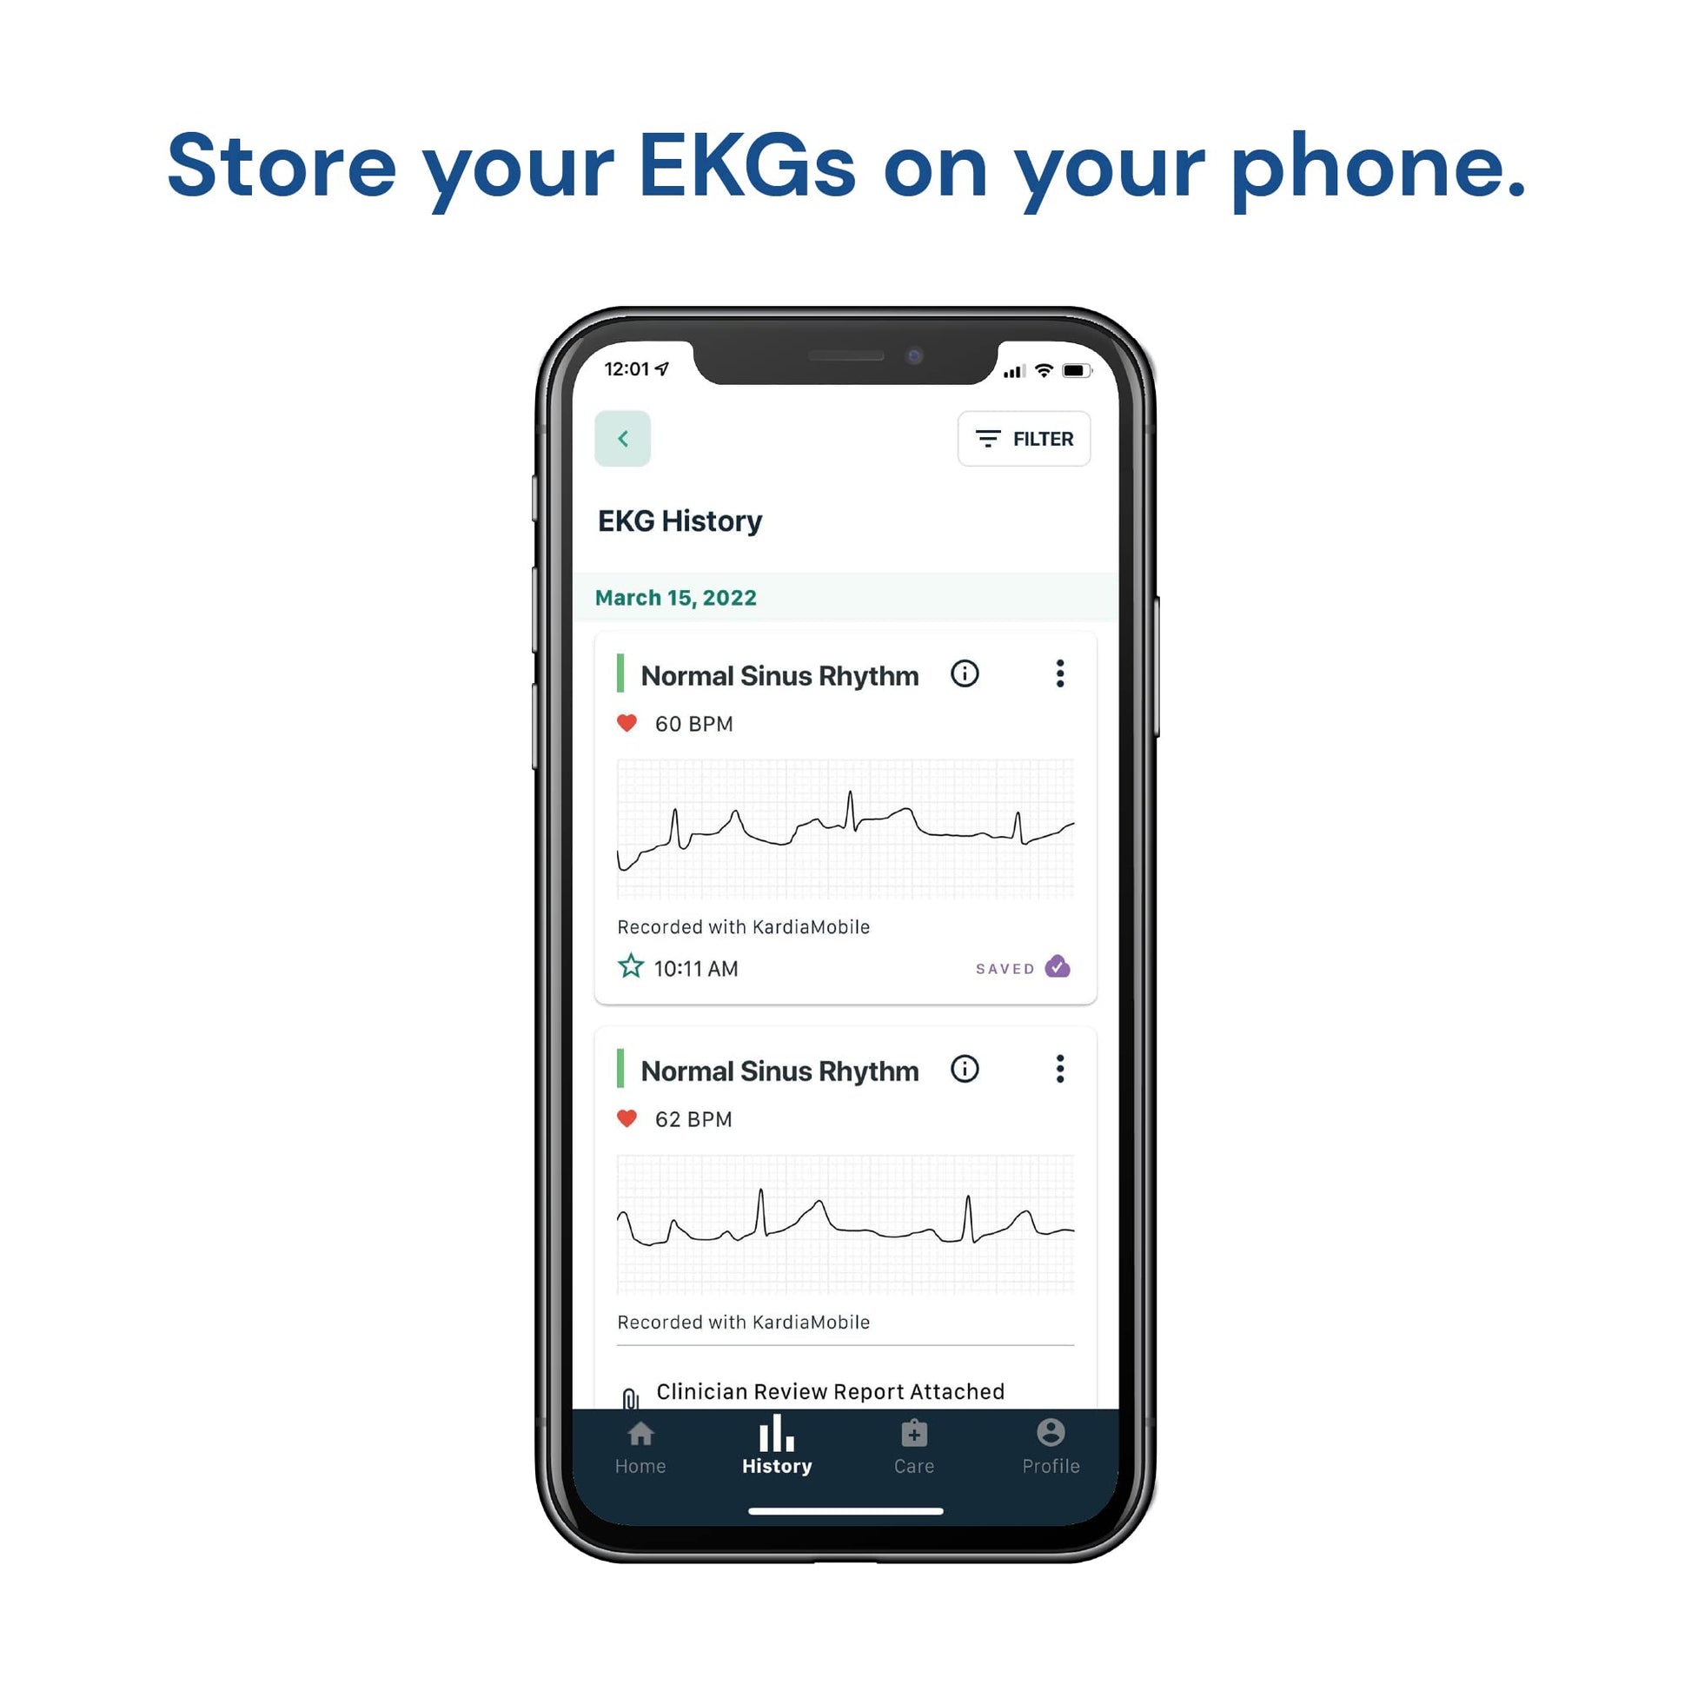The image size is (1691, 1691).
Task: Open the back navigation chevron
Action: tap(620, 438)
